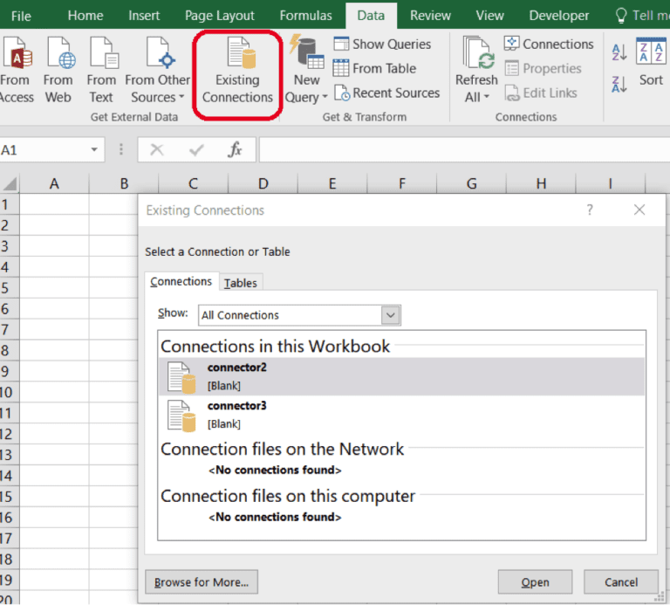Image resolution: width=670 pixels, height=605 pixels.
Task: Click the Insert Function fx icon
Action: pyautogui.click(x=236, y=149)
